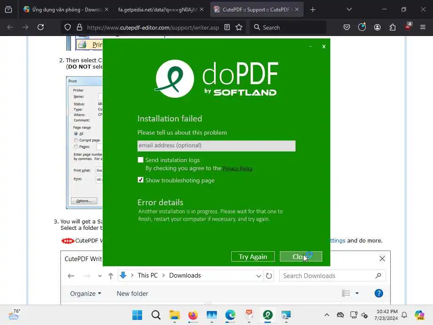
Task: Click the blue help question mark icon
Action: point(378,293)
